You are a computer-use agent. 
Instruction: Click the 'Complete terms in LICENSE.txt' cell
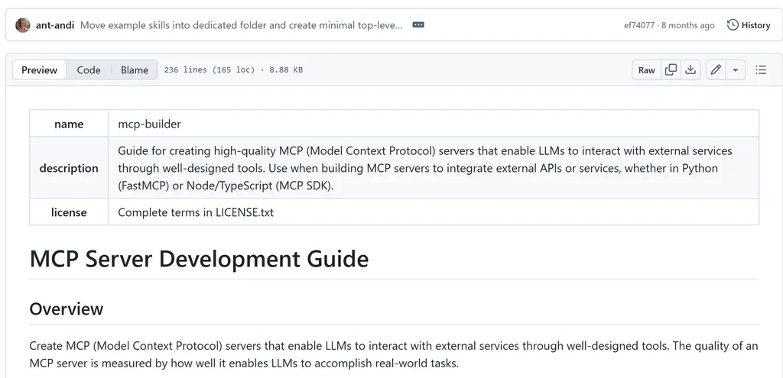coord(434,212)
